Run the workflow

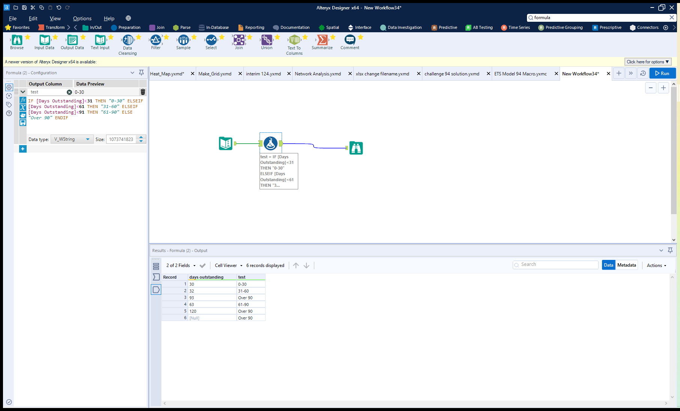click(662, 73)
